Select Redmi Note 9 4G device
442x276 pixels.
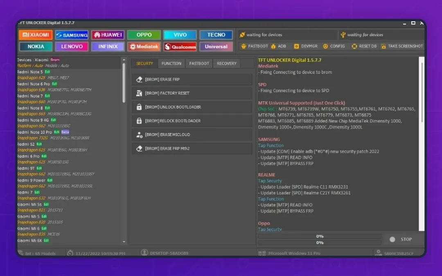[69, 123]
